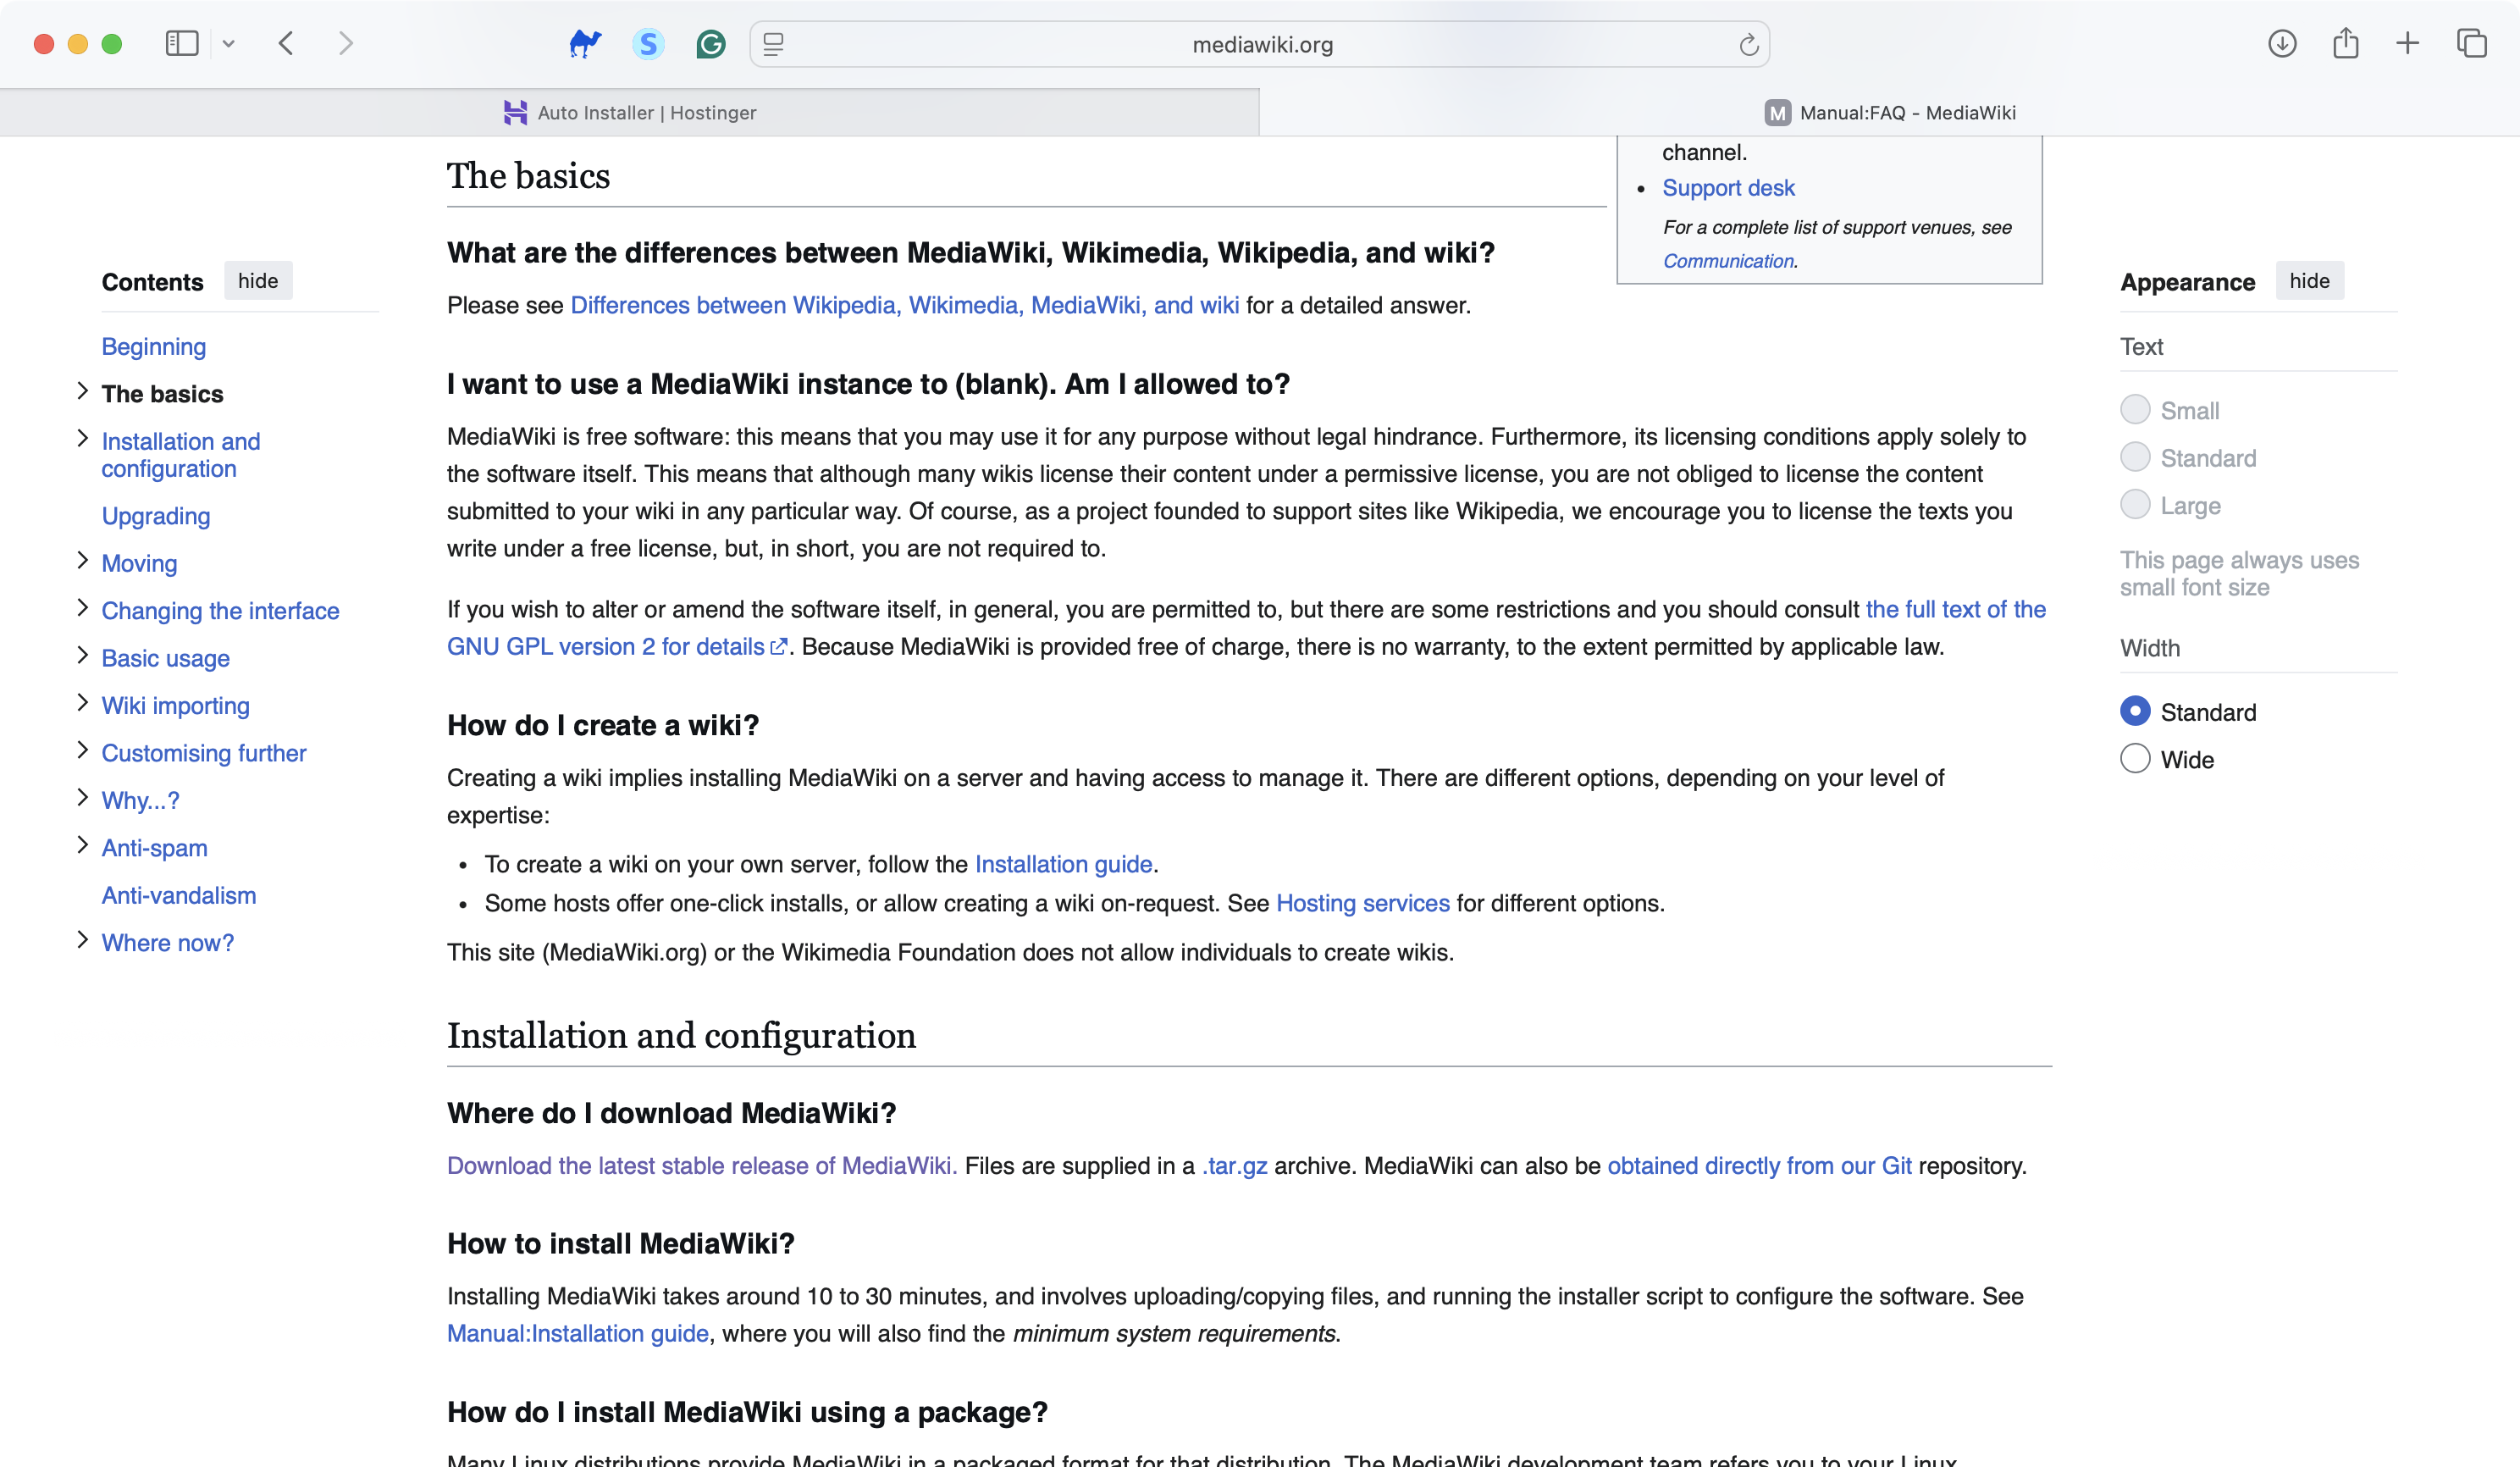Screen dimensions: 2520x1467
Task: Expand The basics in Contents
Action: pos(84,391)
